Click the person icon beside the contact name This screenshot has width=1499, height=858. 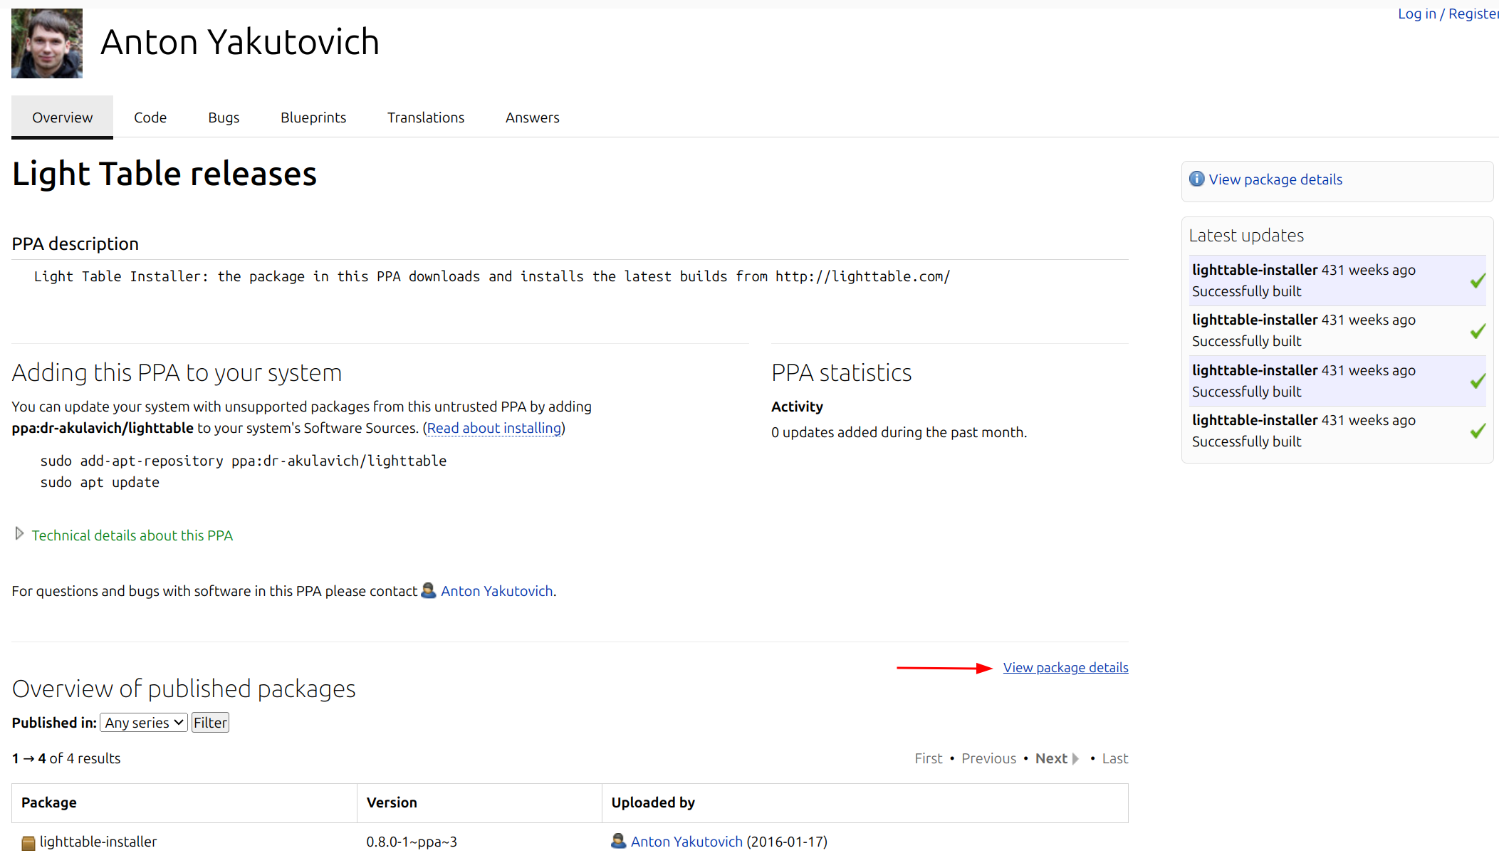point(429,590)
